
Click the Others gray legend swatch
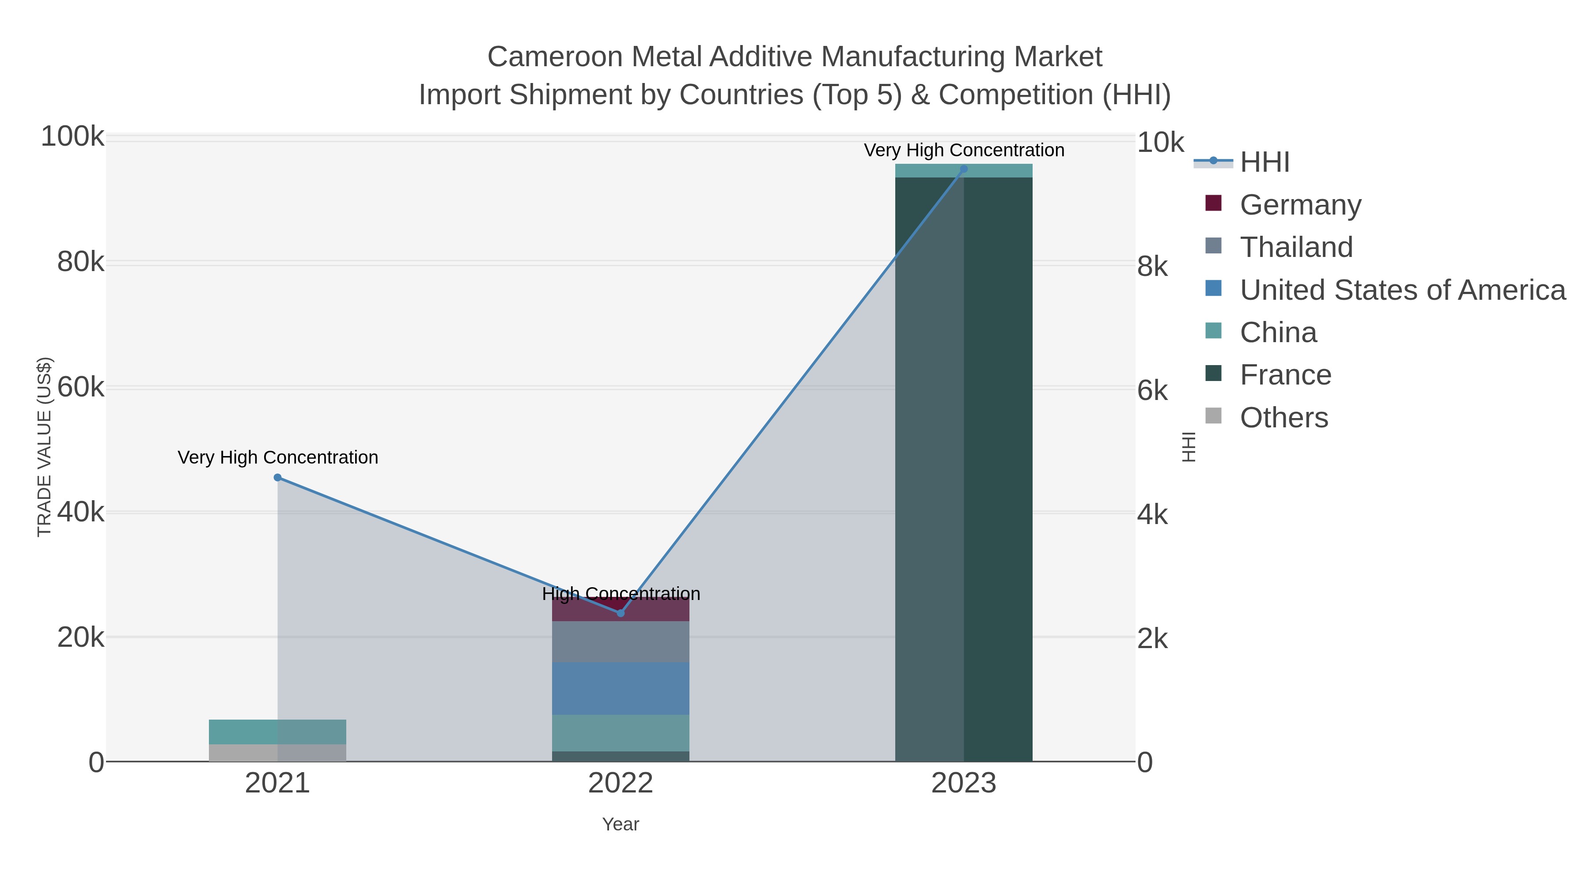[x=1214, y=416]
